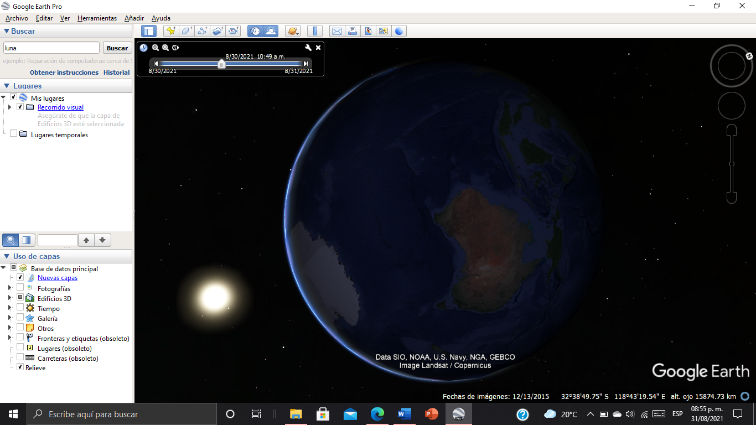The image size is (756, 425).
Task: Toggle the Nuevas capas checkbox
Action: pos(20,277)
